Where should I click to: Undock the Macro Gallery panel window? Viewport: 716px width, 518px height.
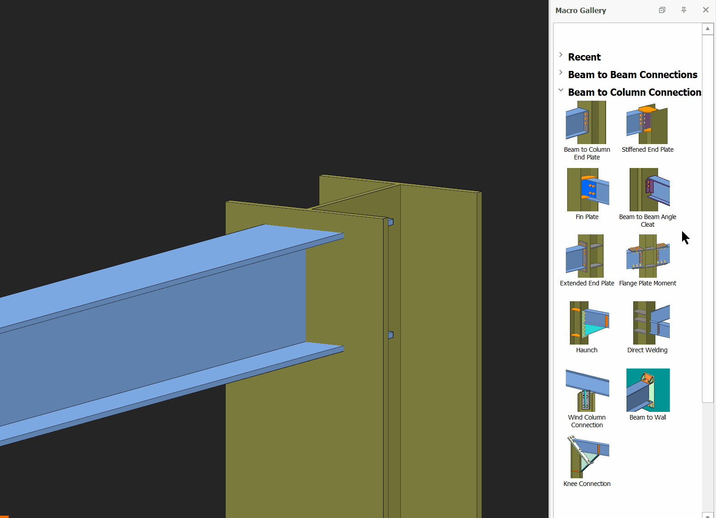pyautogui.click(x=662, y=10)
